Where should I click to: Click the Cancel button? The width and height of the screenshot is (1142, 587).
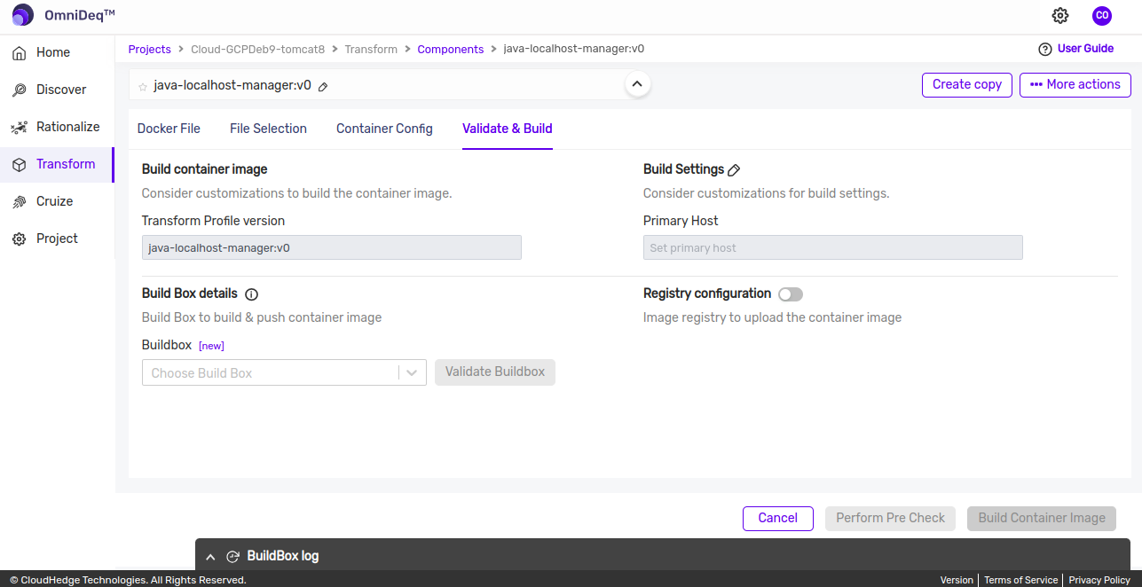[x=778, y=518]
